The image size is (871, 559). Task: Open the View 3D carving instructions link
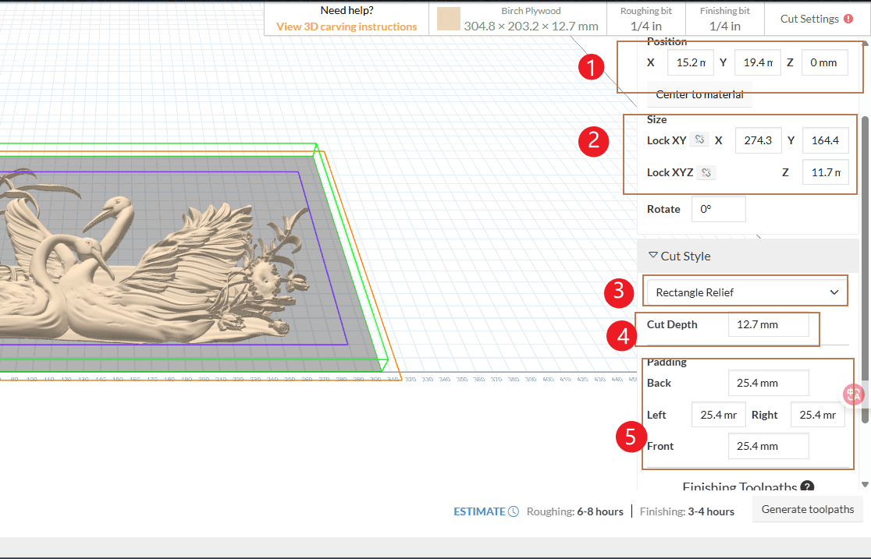coord(347,27)
